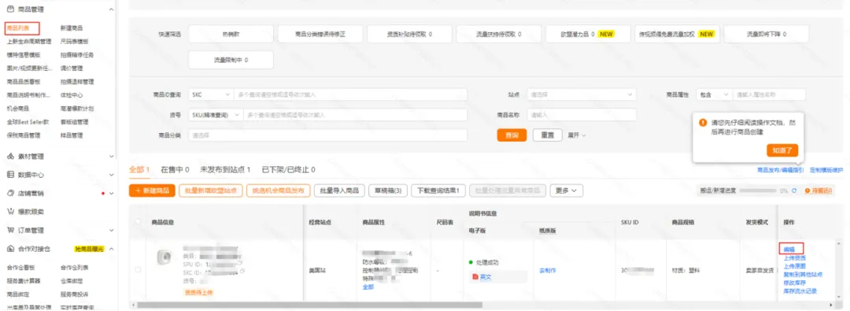Image resolution: width=850 pixels, height=311 pixels.
Task: Open the 更多 actions dropdown
Action: coord(567,191)
